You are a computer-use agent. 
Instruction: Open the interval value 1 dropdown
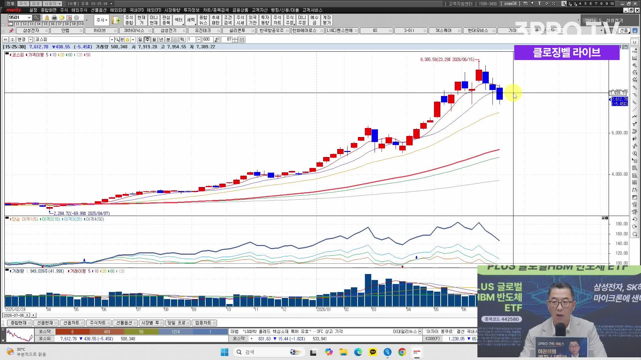coord(199,40)
